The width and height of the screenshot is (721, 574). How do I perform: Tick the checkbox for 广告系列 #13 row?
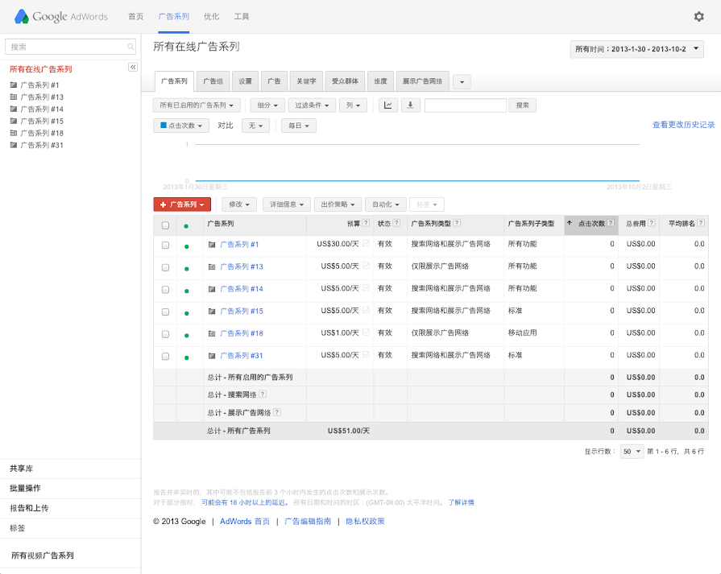click(165, 267)
